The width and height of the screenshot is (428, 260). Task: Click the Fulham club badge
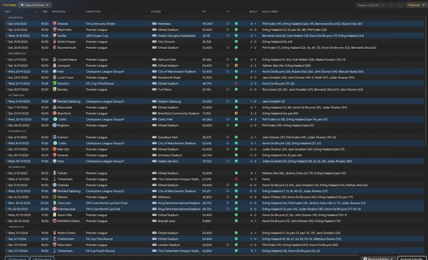55,173
